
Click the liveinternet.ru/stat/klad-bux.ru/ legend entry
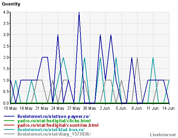51,129
